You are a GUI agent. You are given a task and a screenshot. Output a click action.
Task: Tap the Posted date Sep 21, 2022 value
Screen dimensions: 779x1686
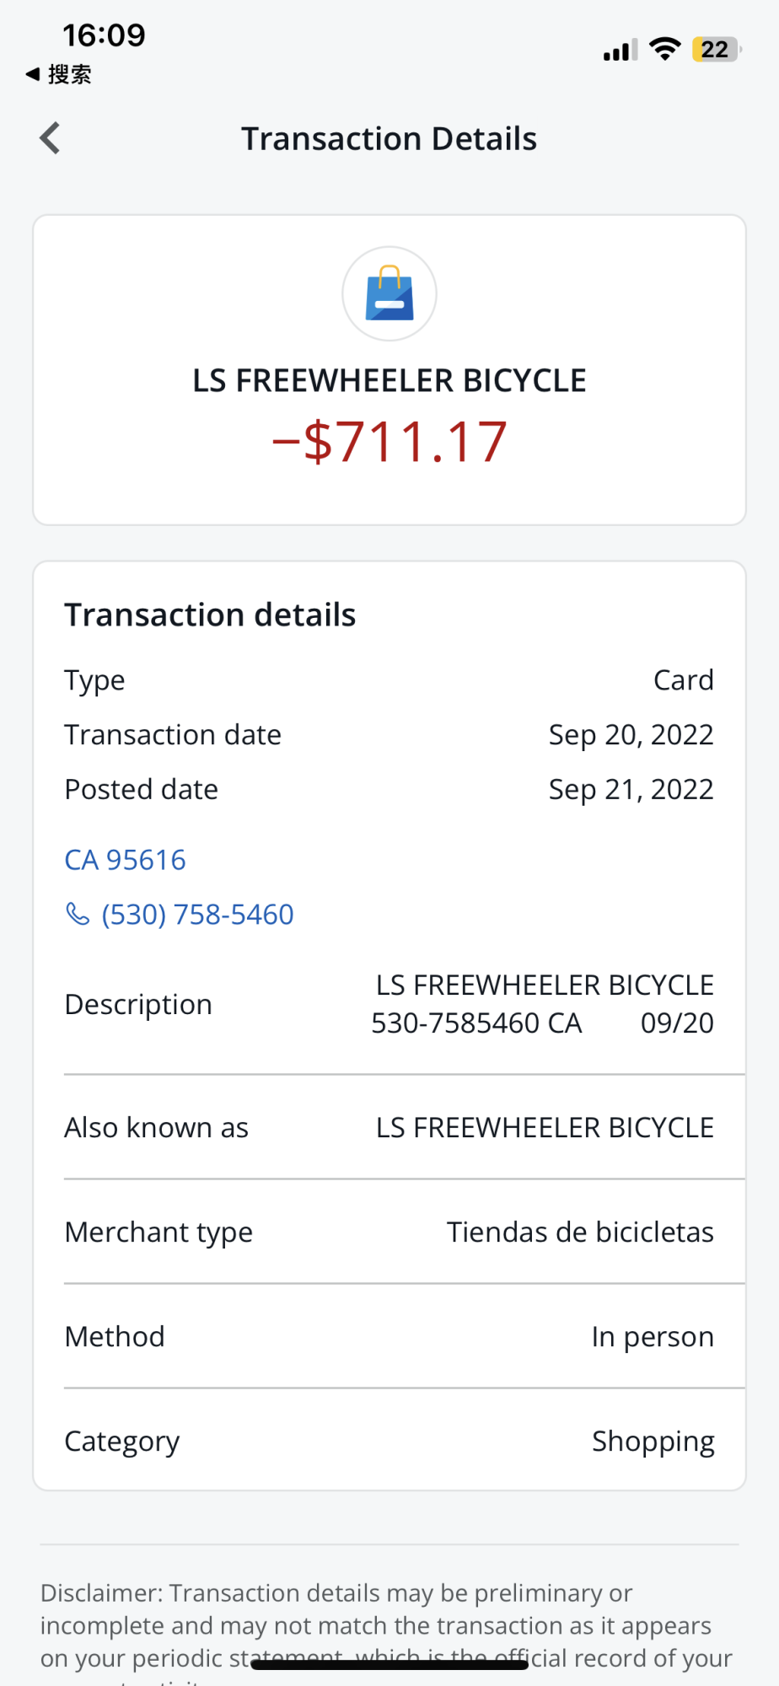click(x=631, y=789)
